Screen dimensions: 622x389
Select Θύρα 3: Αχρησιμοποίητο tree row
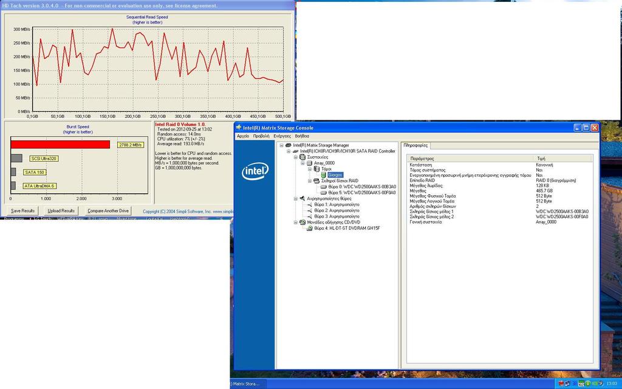(x=337, y=216)
